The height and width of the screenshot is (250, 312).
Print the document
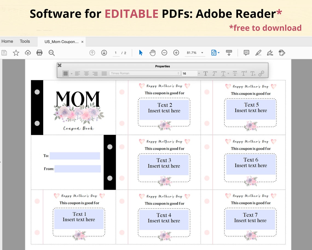tap(39, 53)
